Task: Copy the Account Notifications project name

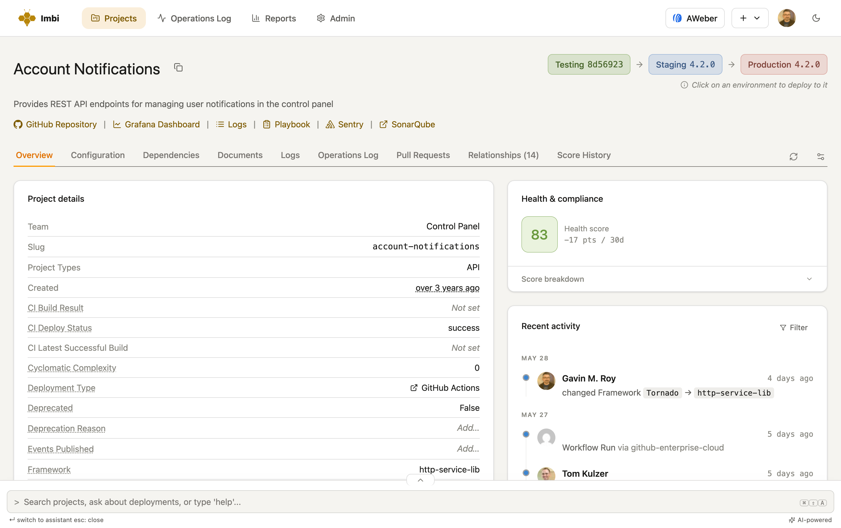Action: pyautogui.click(x=178, y=67)
